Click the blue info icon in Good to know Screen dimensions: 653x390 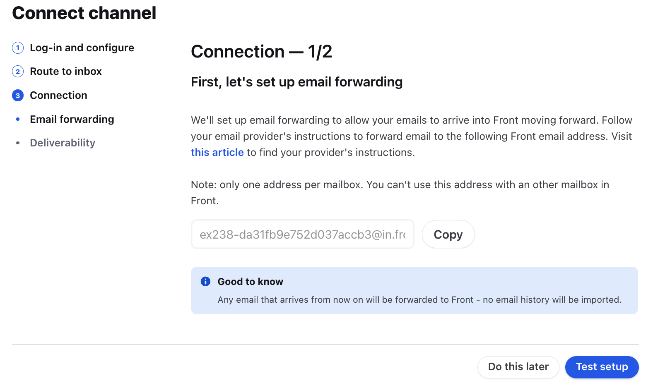click(x=205, y=282)
